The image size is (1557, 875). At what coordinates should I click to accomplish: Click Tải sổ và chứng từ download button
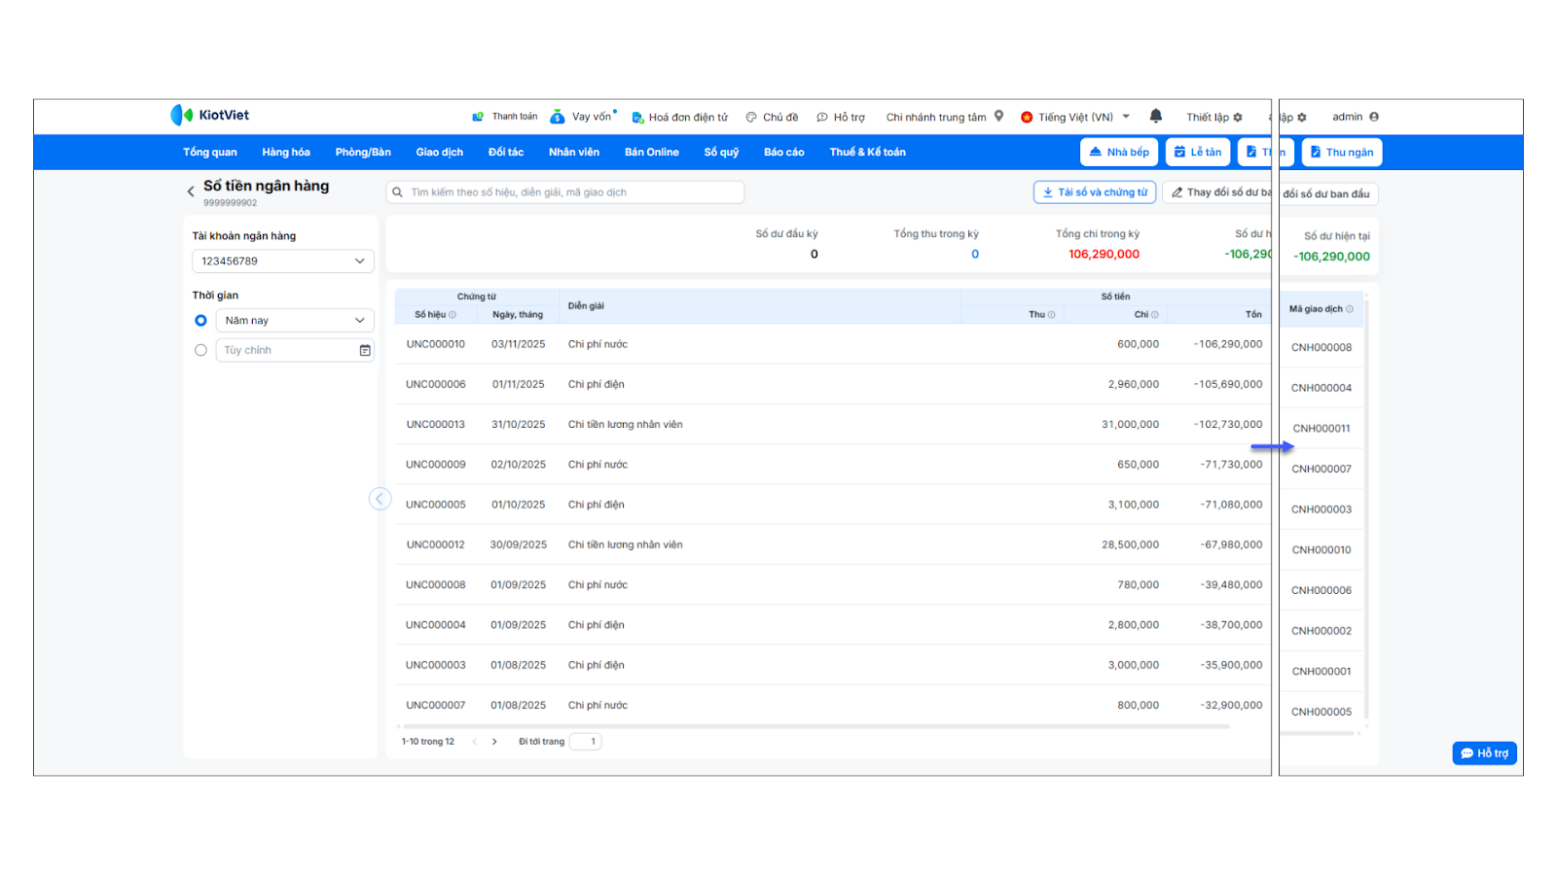pos(1095,192)
